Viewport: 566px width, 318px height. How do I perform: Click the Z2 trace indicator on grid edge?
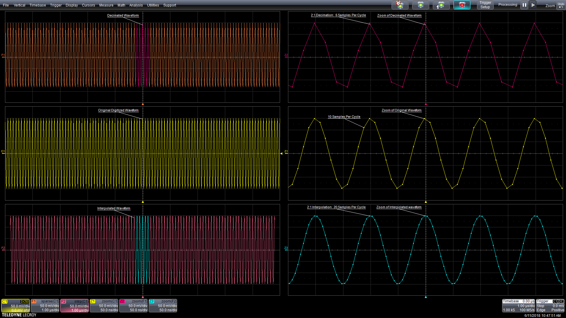(286, 55)
